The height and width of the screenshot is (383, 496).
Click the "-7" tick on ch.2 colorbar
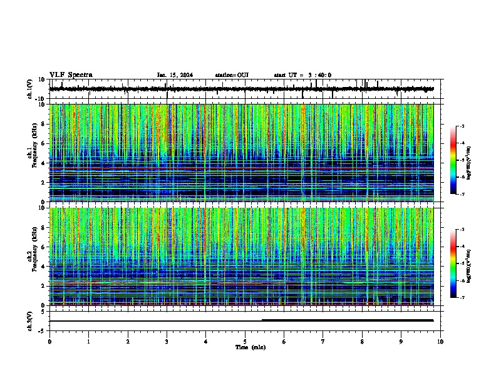pos(462,298)
